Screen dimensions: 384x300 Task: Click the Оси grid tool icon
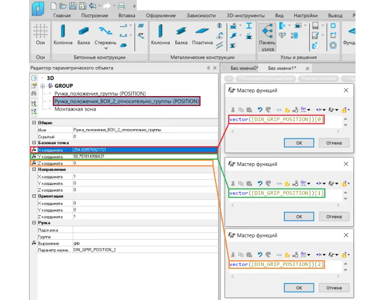40,31
